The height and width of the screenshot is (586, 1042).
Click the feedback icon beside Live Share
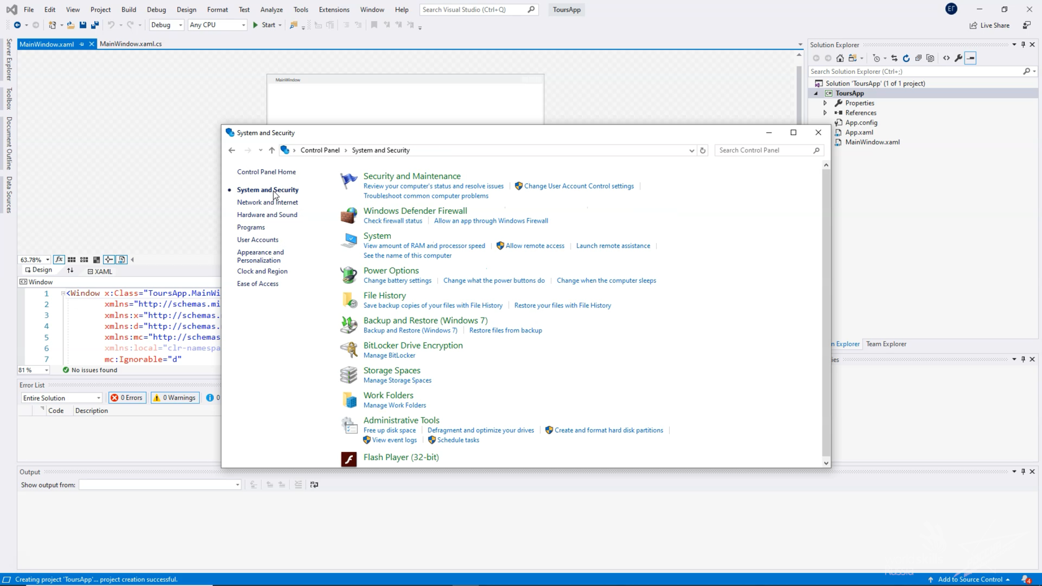[x=1026, y=25]
